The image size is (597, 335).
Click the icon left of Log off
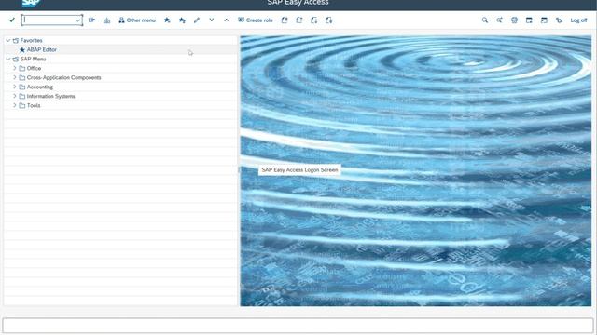559,20
